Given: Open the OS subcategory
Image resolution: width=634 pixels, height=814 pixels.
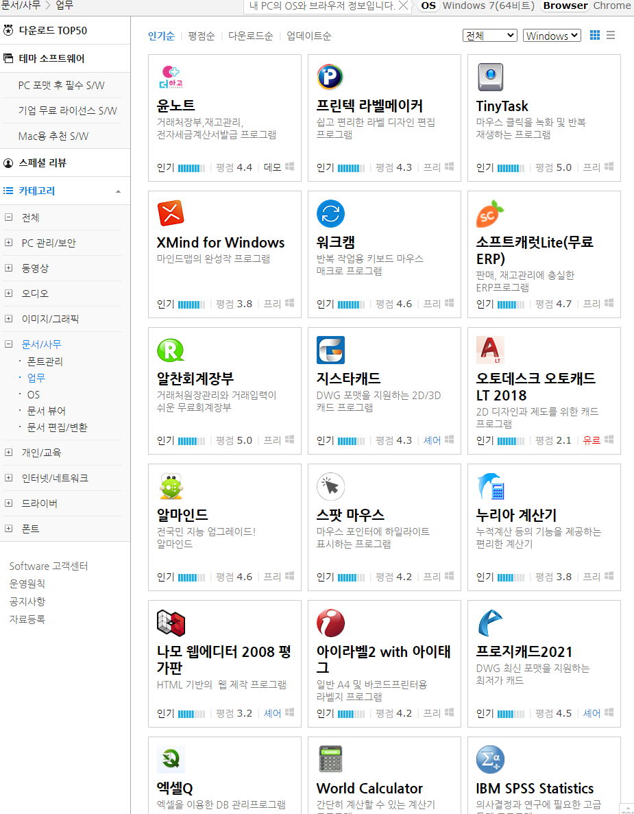Looking at the screenshot, I should 33,394.
